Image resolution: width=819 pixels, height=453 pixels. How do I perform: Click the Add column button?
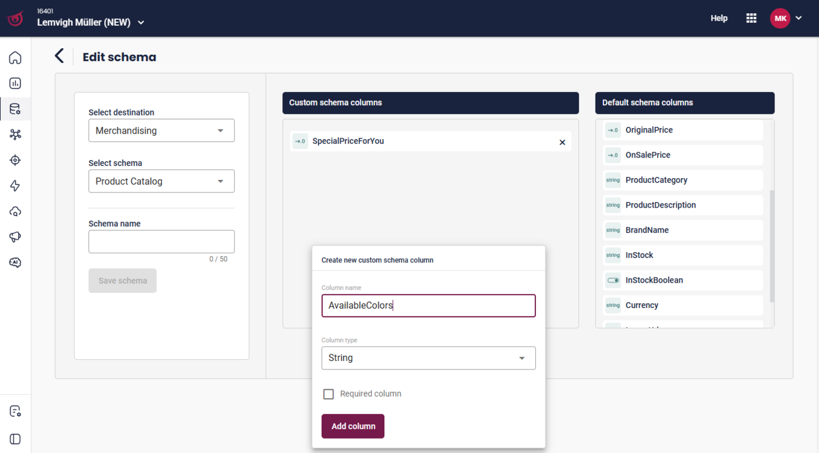[353, 426]
